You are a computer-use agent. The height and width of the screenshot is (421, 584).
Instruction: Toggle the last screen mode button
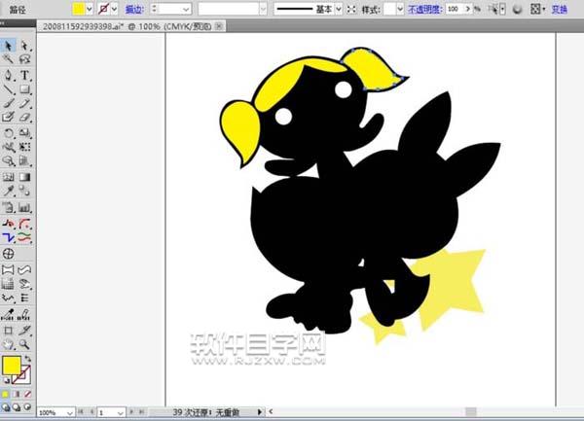click(27, 407)
